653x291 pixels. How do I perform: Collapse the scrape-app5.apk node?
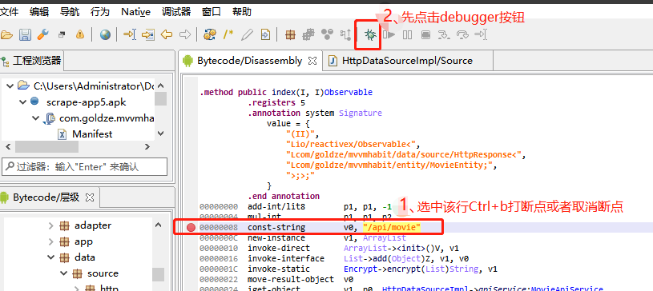click(x=23, y=102)
